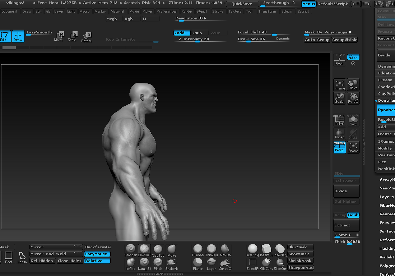
Task: Click the Frame view icon above Scale
Action: pos(340,85)
